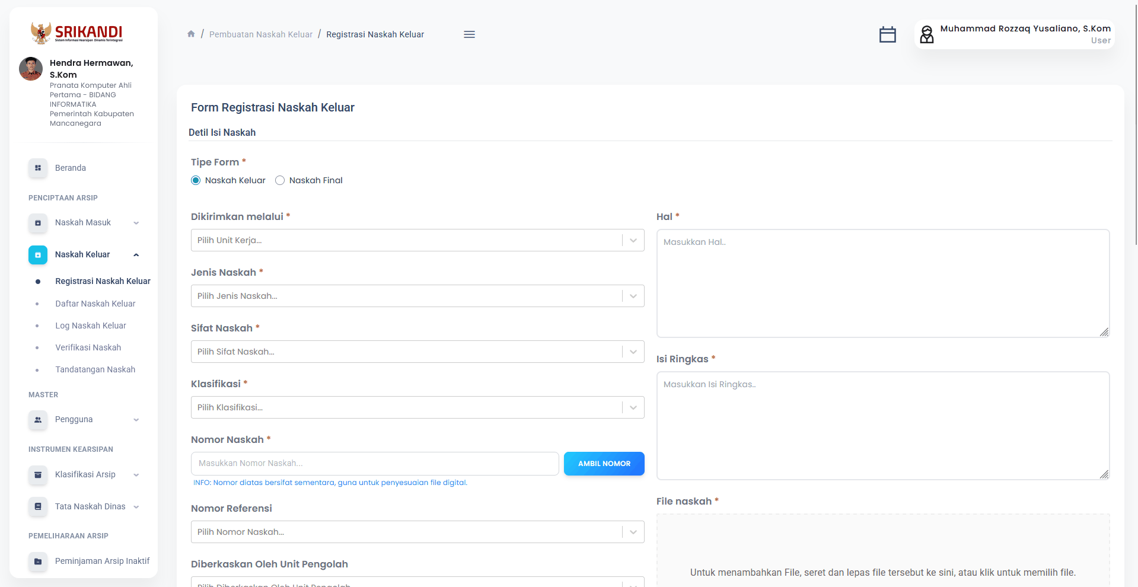Viewport: 1138px width, 587px height.
Task: Click the Detil Isi Naskah section title
Action: 222,132
